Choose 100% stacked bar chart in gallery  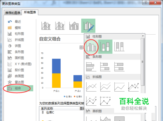pos(119,67)
